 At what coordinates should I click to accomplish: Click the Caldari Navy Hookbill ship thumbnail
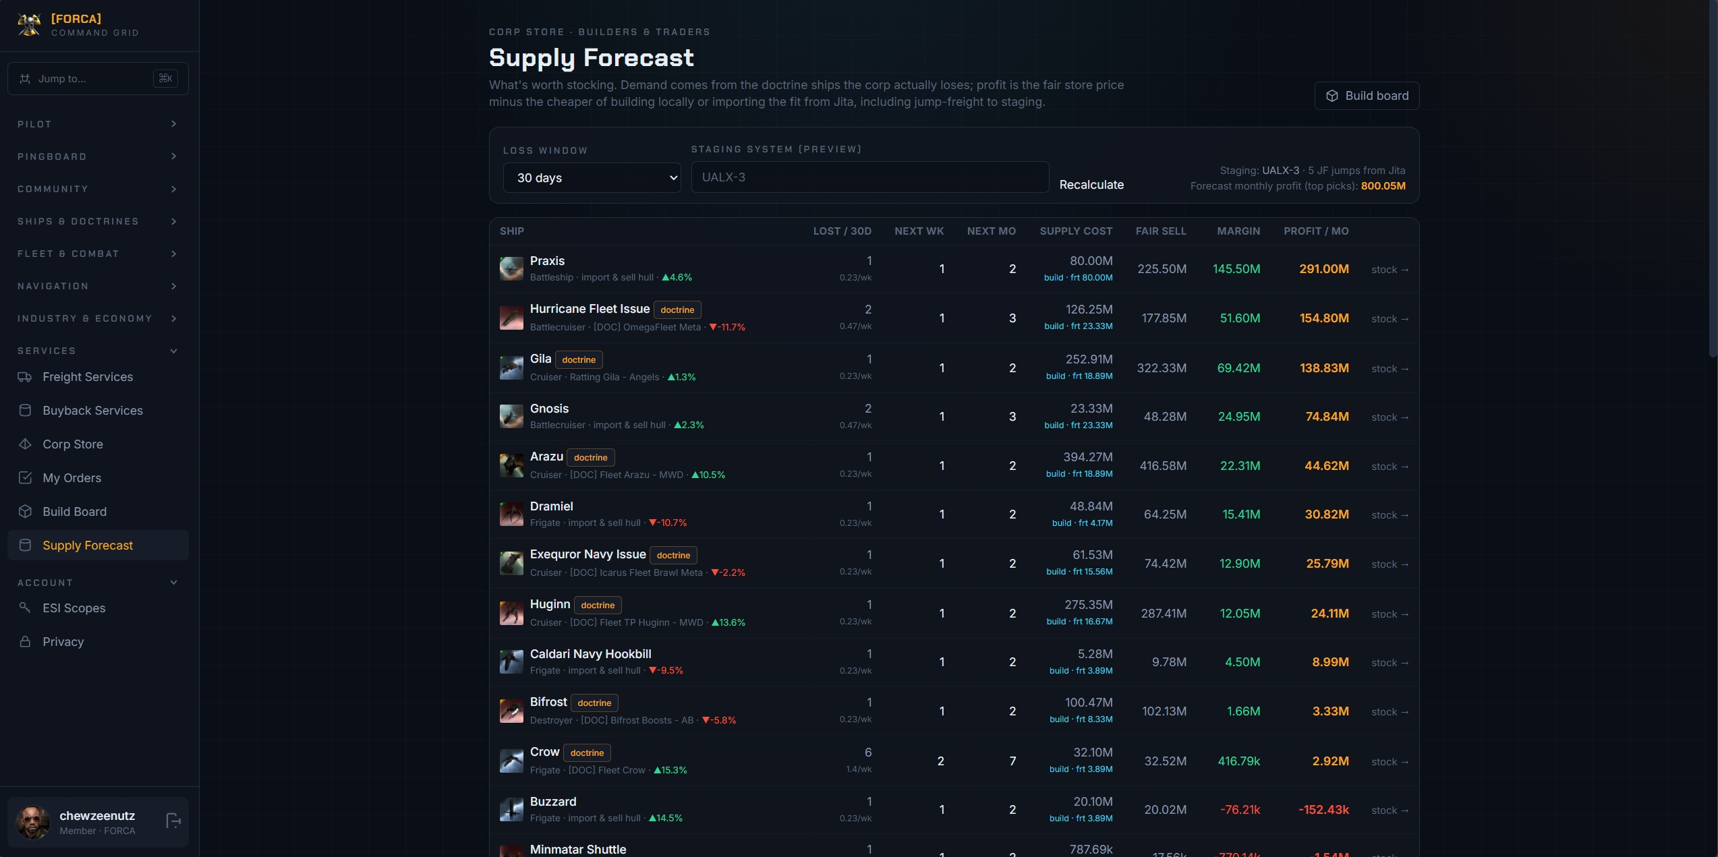point(511,661)
